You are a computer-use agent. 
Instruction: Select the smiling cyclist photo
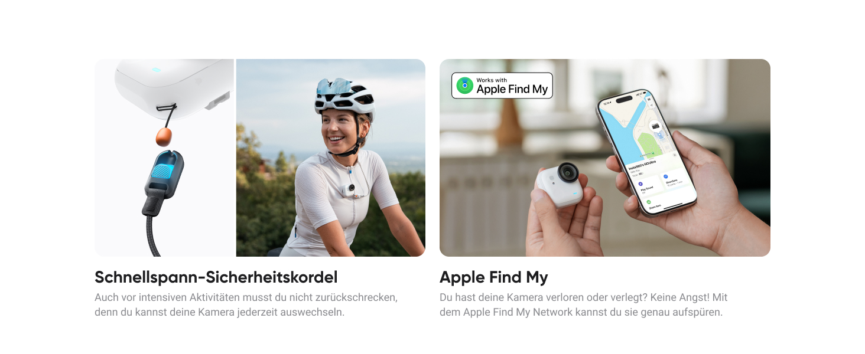[x=331, y=158]
